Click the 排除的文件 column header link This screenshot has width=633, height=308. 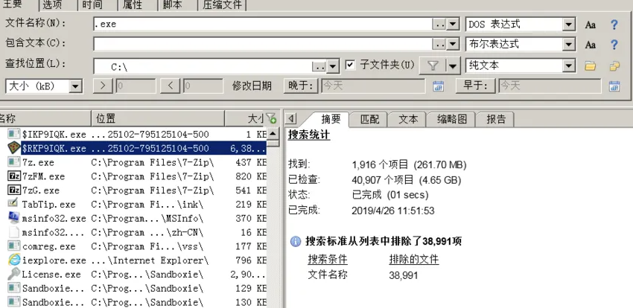414,259
